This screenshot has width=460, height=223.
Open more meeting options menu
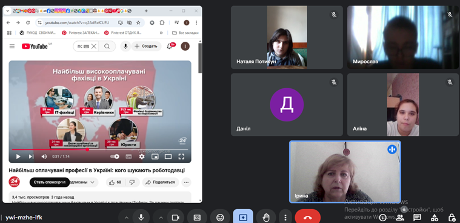pos(285,217)
